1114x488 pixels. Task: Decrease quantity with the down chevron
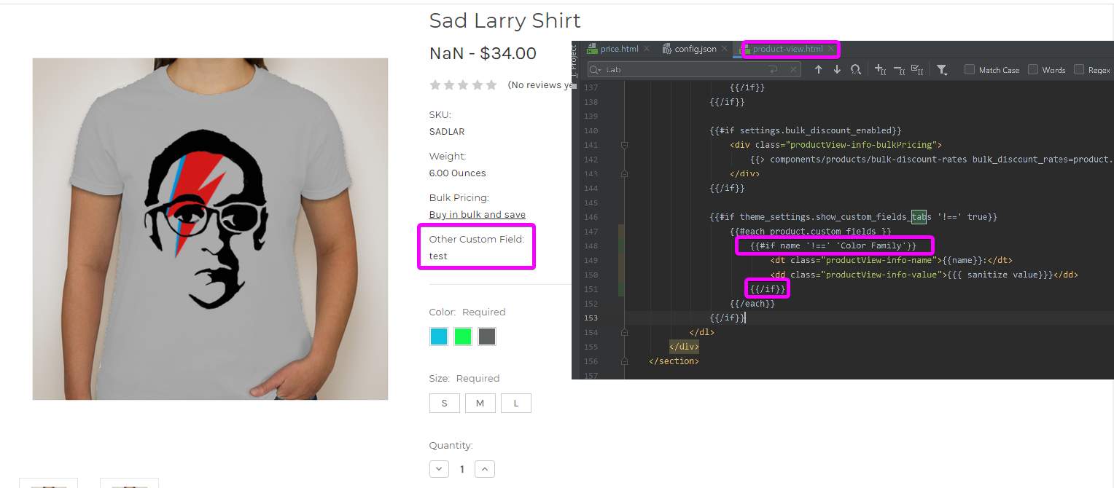click(439, 468)
